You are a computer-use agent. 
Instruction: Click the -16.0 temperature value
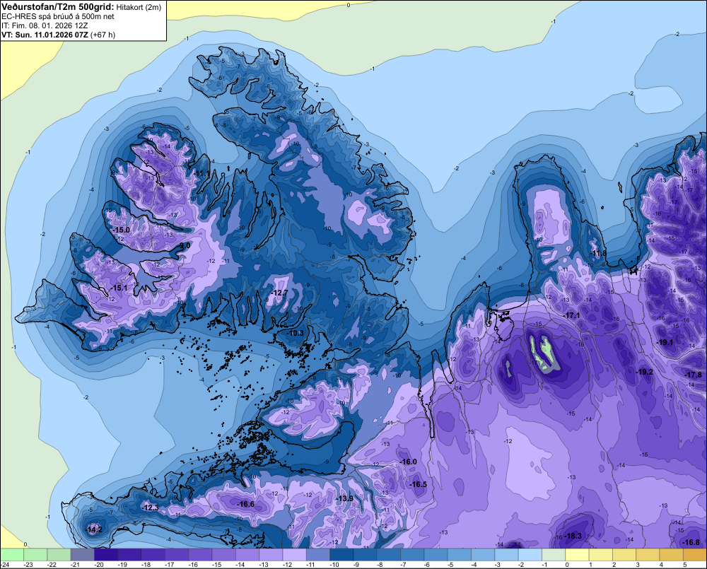pos(409,462)
